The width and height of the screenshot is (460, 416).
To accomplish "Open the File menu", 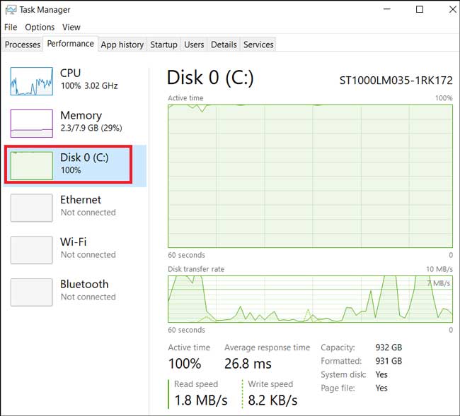I will click(11, 28).
